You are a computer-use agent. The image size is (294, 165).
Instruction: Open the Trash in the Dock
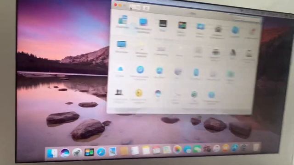(x=257, y=147)
